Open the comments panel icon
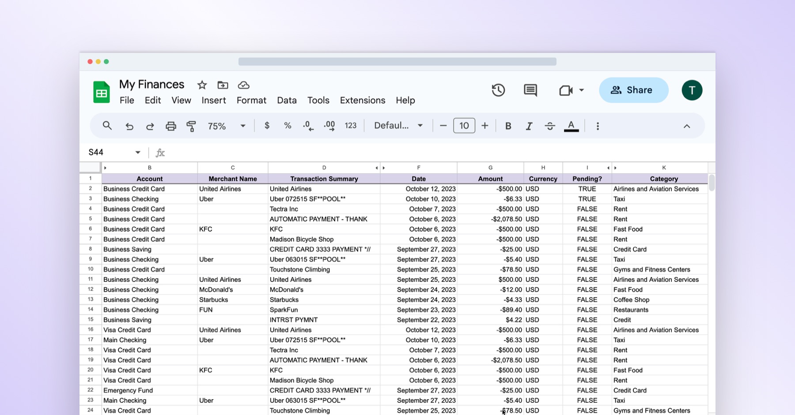Image resolution: width=795 pixels, height=415 pixels. point(530,90)
